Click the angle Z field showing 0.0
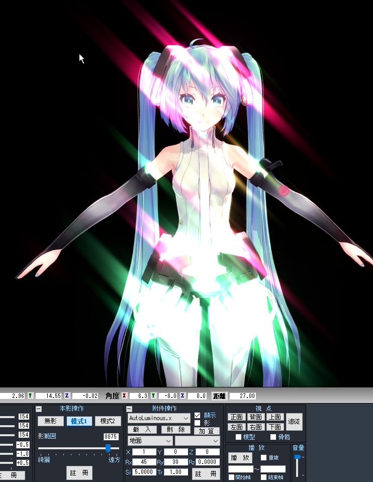This screenshot has height=482, width=373. pyautogui.click(x=197, y=396)
